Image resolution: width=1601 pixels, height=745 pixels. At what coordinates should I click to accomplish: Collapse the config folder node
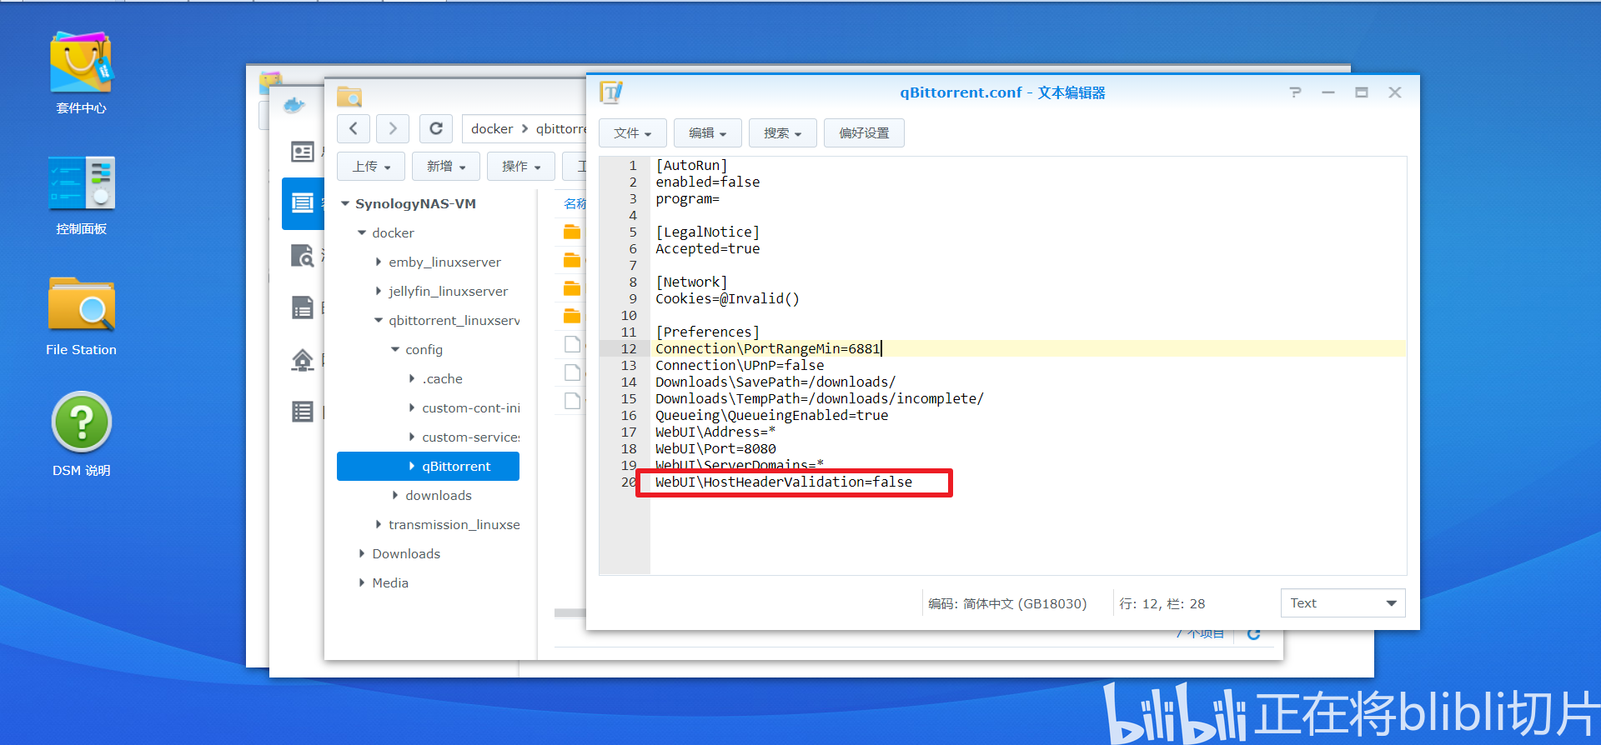coord(395,350)
